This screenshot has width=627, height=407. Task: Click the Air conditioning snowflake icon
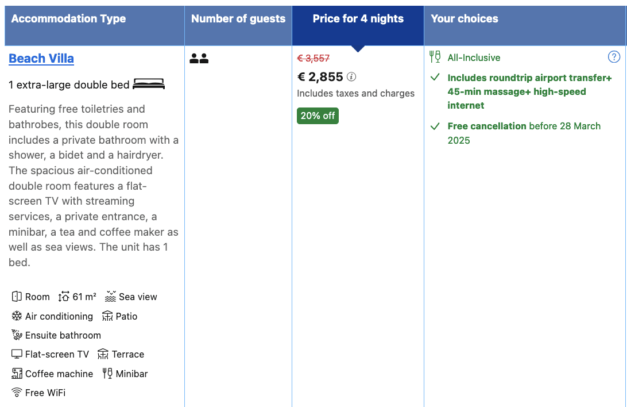coord(17,316)
